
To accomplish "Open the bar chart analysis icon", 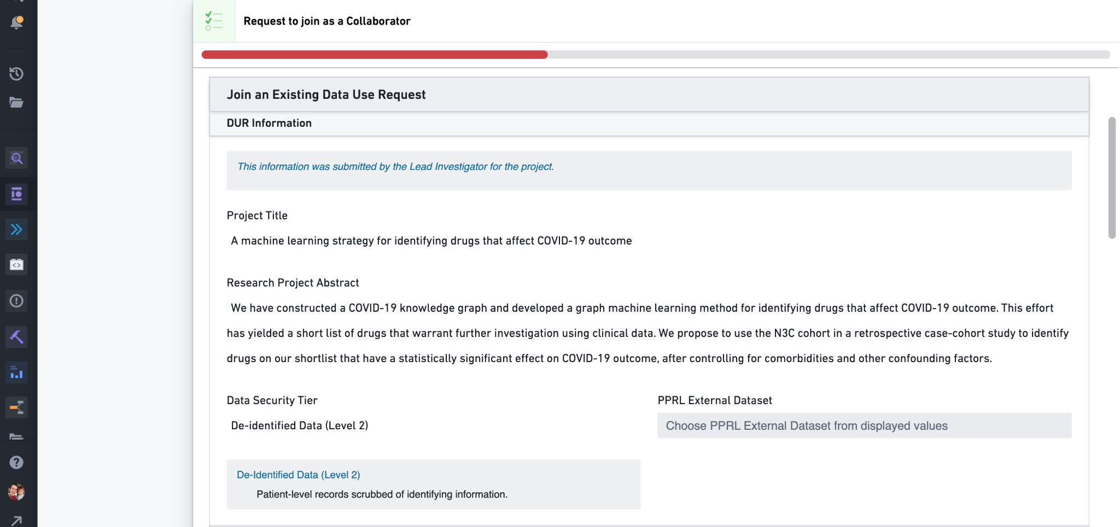I will [17, 372].
